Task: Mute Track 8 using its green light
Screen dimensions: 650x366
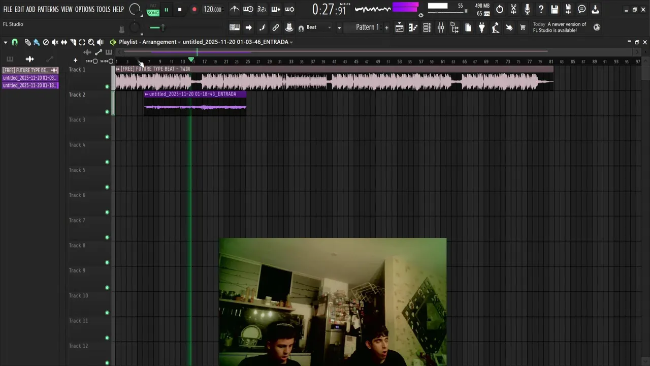Action: click(107, 262)
